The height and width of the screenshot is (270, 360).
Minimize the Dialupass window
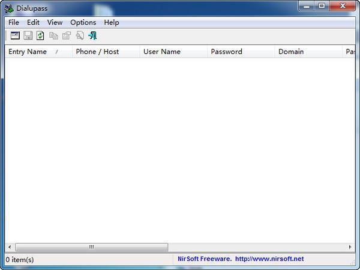[x=306, y=6]
